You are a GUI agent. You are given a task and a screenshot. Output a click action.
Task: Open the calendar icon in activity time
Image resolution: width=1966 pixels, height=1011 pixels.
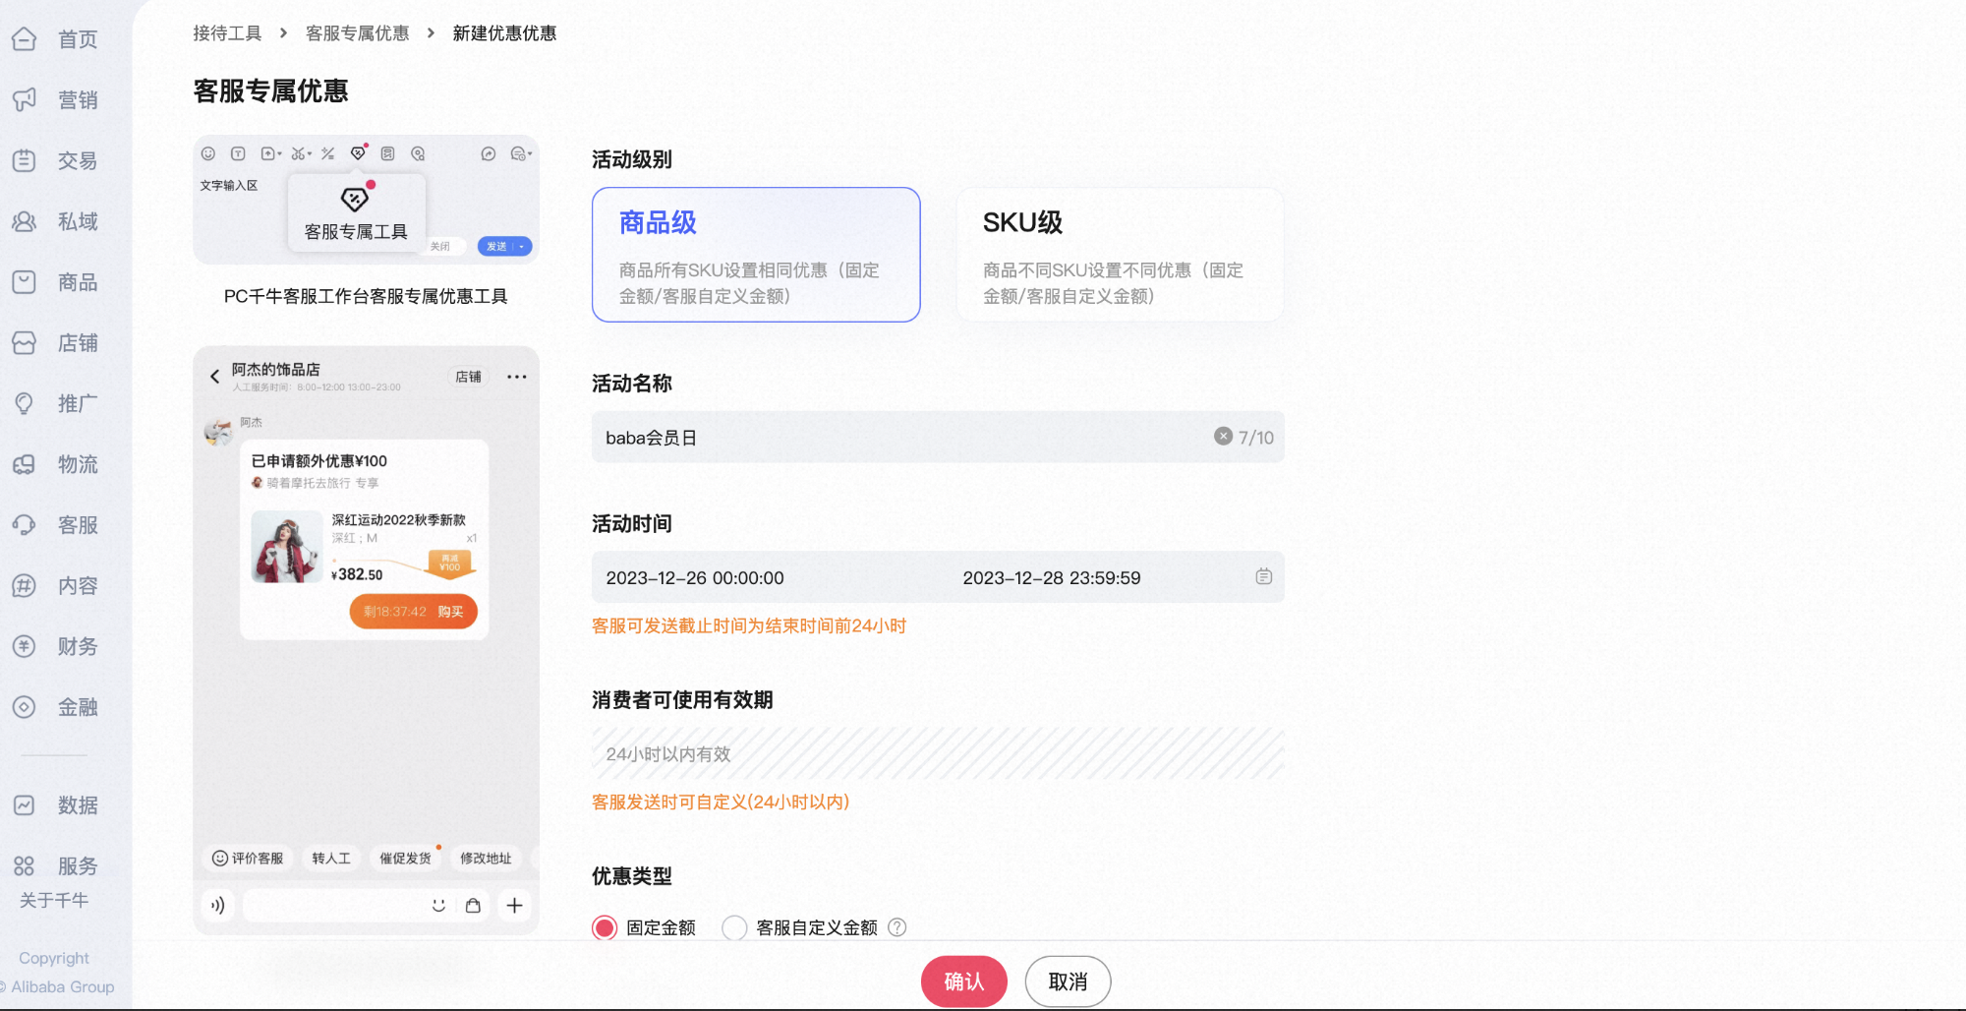(1263, 576)
